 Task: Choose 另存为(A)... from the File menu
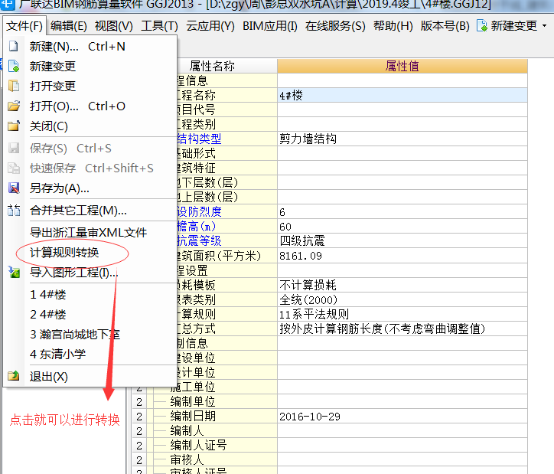tap(90, 188)
